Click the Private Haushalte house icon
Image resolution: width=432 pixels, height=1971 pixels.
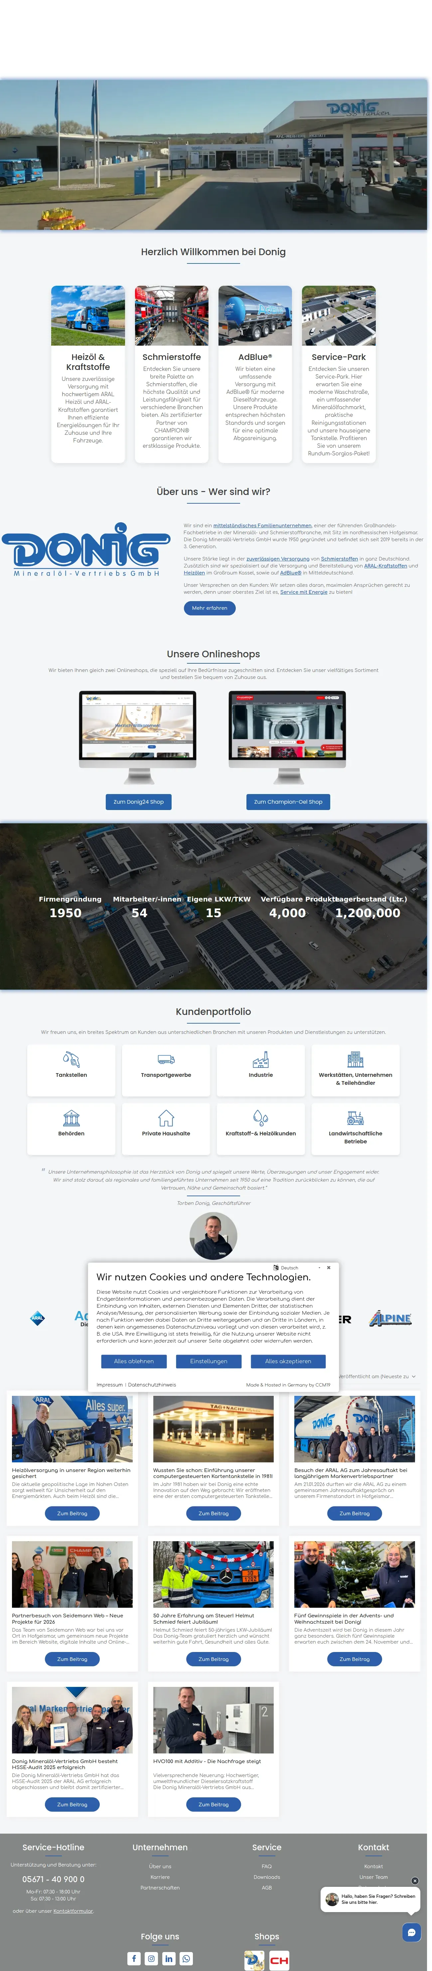coord(166,1118)
